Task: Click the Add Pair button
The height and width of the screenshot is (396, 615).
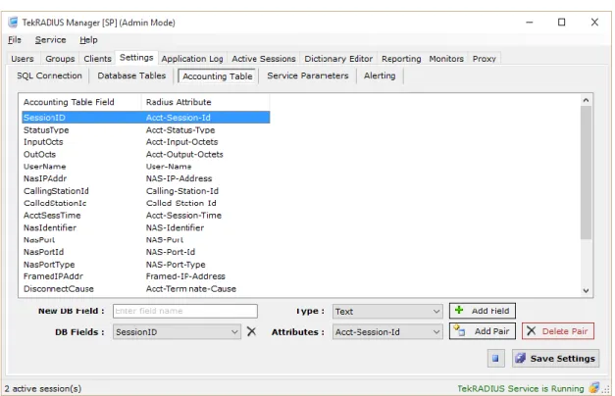Action: pyautogui.click(x=482, y=331)
